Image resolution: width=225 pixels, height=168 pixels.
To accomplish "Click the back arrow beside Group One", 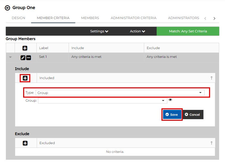I will [7, 8].
